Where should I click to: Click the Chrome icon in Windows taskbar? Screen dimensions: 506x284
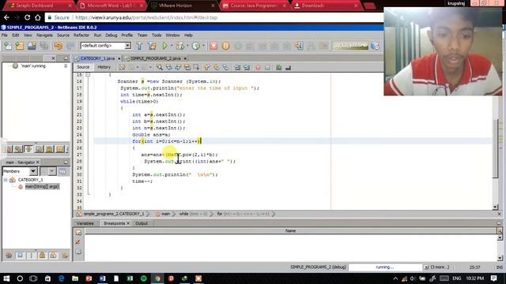157,278
